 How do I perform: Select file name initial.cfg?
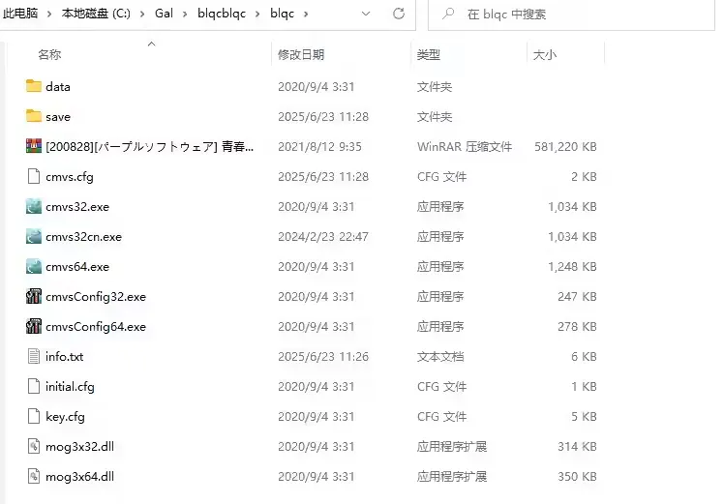pyautogui.click(x=70, y=387)
